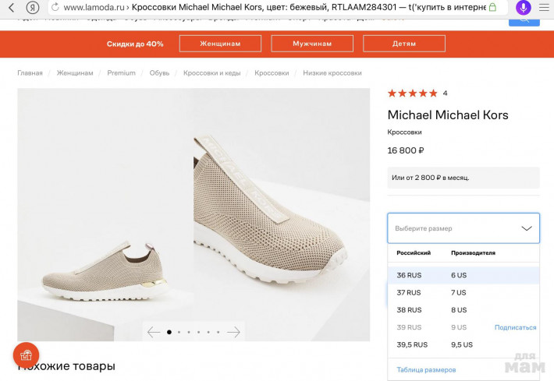
Task: Open the Yandex home button
Action: [x=32, y=7]
